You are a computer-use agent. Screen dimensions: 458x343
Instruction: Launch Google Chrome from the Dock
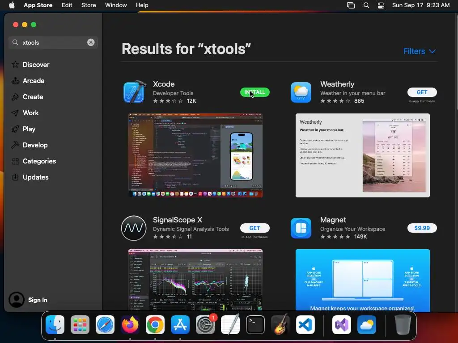coord(155,325)
